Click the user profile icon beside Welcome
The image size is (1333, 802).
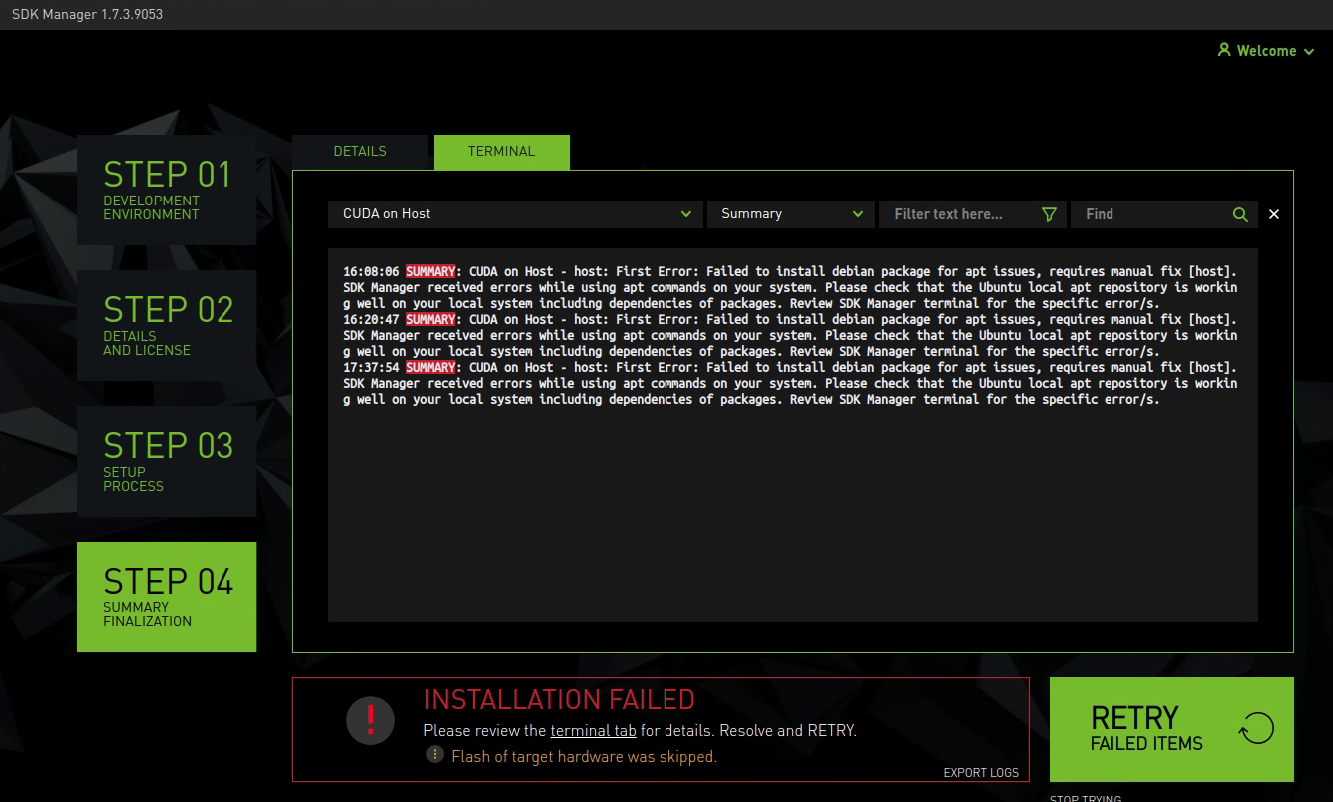coord(1224,50)
